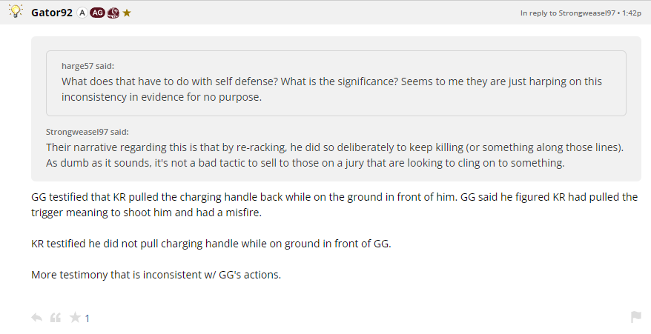Click the 'harge57 said:' quote header
Viewport: 651px width, 334px height.
[87, 66]
